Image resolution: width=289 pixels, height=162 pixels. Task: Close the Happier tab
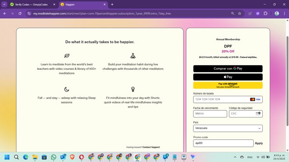pos(104,4)
